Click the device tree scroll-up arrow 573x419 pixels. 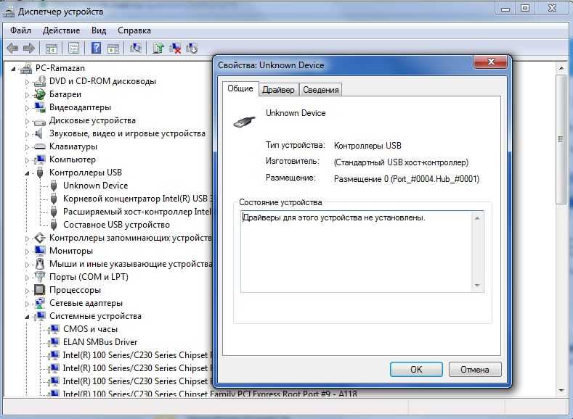click(x=561, y=68)
